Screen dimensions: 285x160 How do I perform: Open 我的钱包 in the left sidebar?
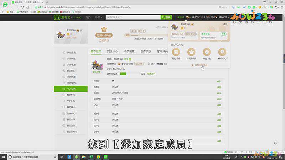coord(71,107)
